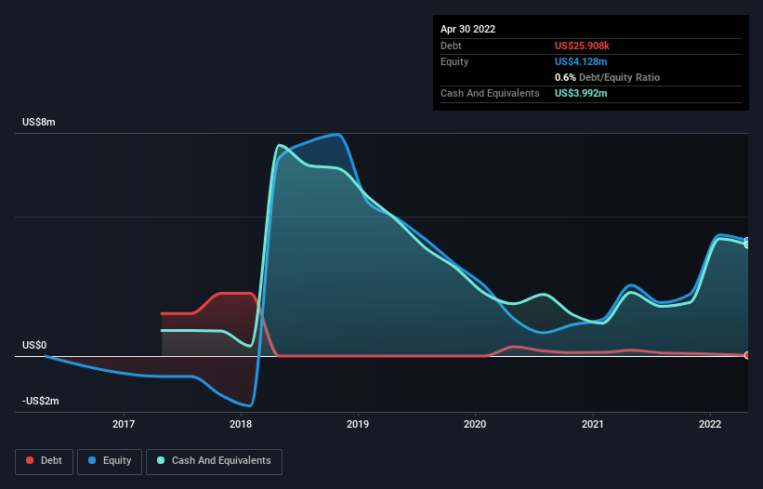The height and width of the screenshot is (489, 763).
Task: Click the Debt label in the tooltip
Action: (451, 46)
